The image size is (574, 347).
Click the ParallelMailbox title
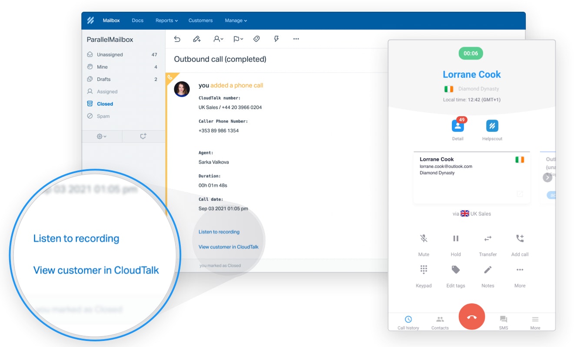[110, 40]
